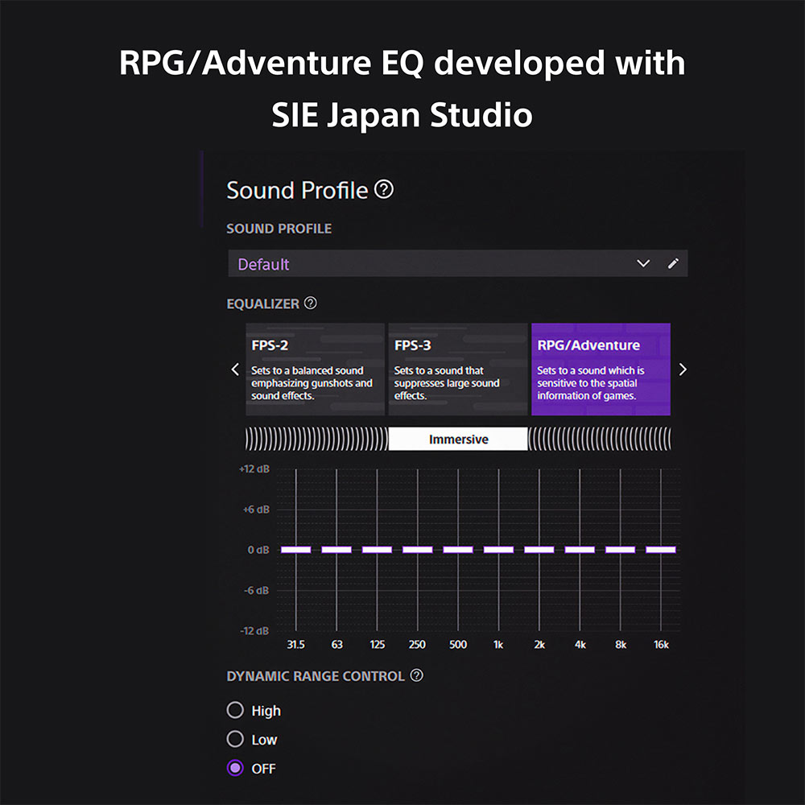Click the "31.5" frequency label
805x805 pixels.
(295, 644)
